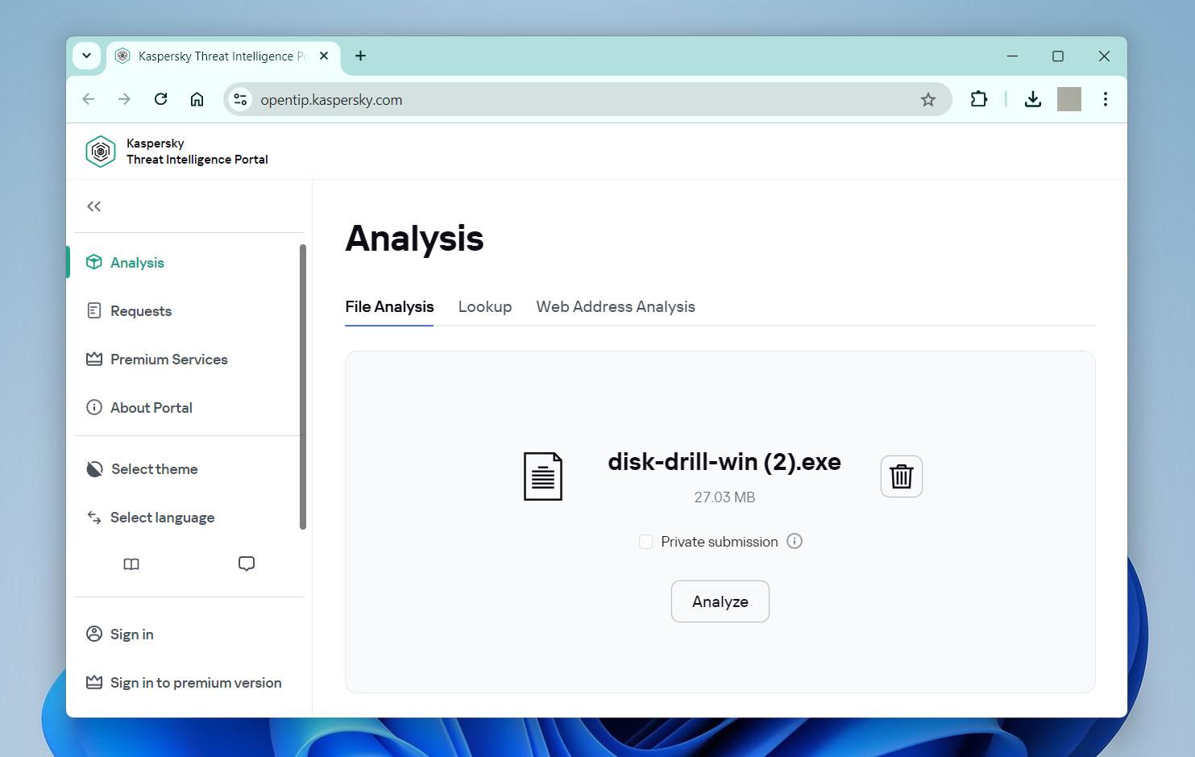Switch to the File Analysis tab
Image resolution: width=1195 pixels, height=757 pixels.
click(389, 306)
